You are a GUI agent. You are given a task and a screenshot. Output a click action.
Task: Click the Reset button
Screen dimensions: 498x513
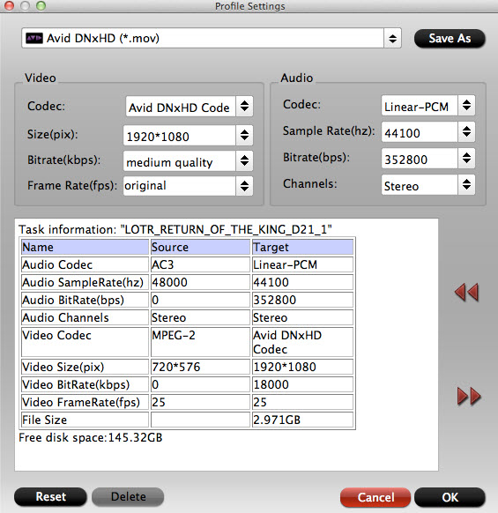pos(50,496)
